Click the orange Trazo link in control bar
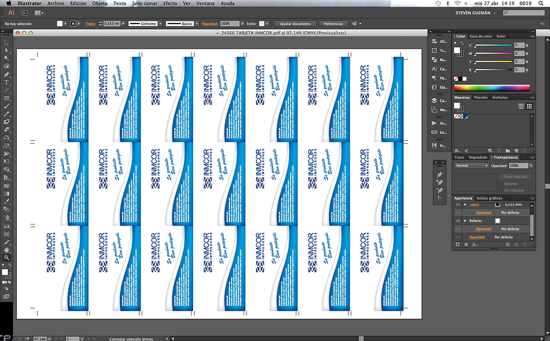Image resolution: width=550 pixels, height=341 pixels. pyautogui.click(x=90, y=24)
